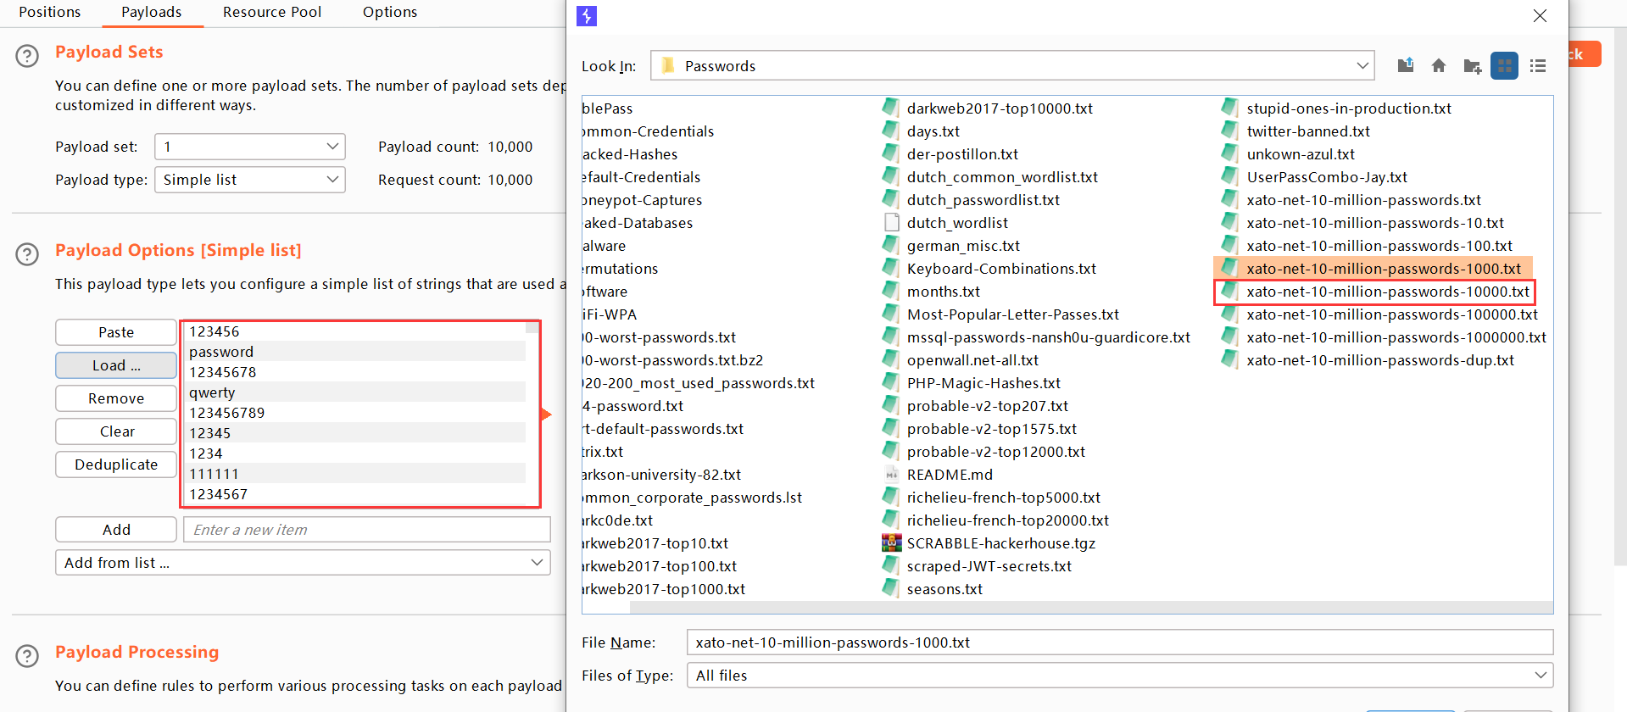1627x712 pixels.
Task: Open the Look In folder dropdown
Action: coord(1012,65)
